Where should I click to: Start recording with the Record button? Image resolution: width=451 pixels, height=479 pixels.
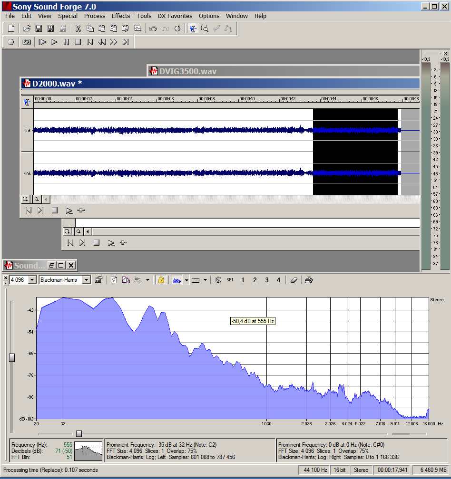tap(10, 42)
